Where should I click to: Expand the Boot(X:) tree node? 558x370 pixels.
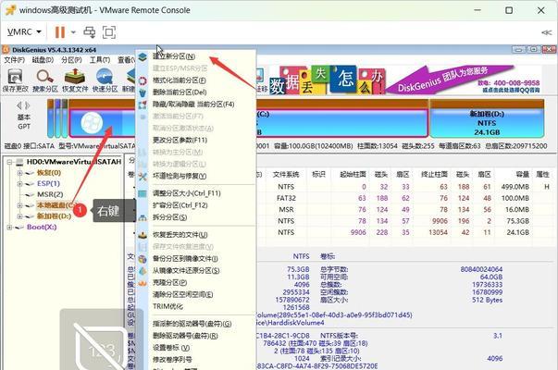click(x=9, y=227)
